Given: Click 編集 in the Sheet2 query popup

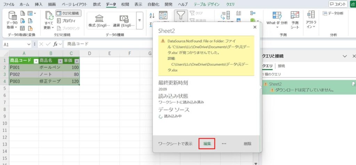Looking at the screenshot, I should 207,143.
